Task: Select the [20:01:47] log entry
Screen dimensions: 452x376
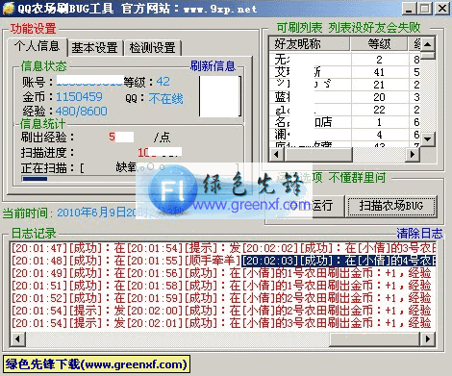Action: point(68,248)
